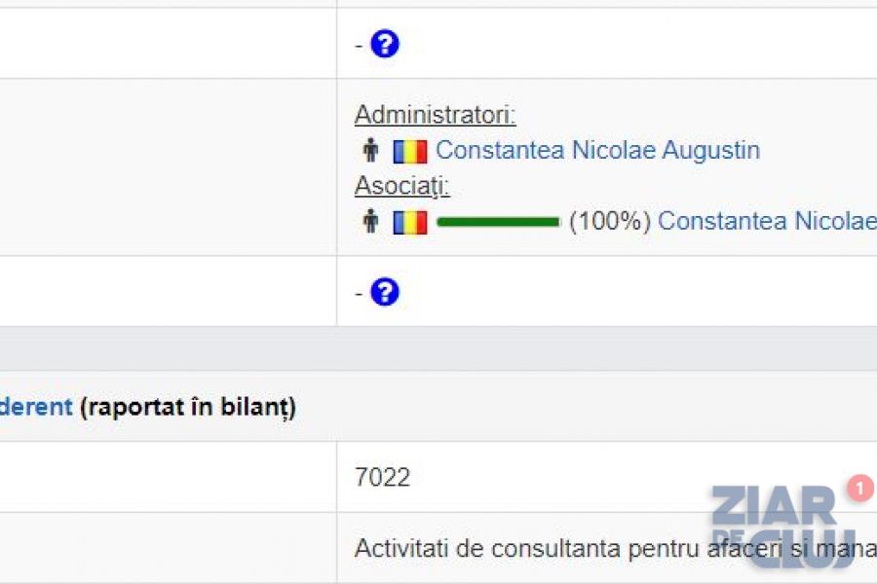Click the dash before the lower help icon
Image resolution: width=877 pixels, height=584 pixels.
pyautogui.click(x=359, y=294)
